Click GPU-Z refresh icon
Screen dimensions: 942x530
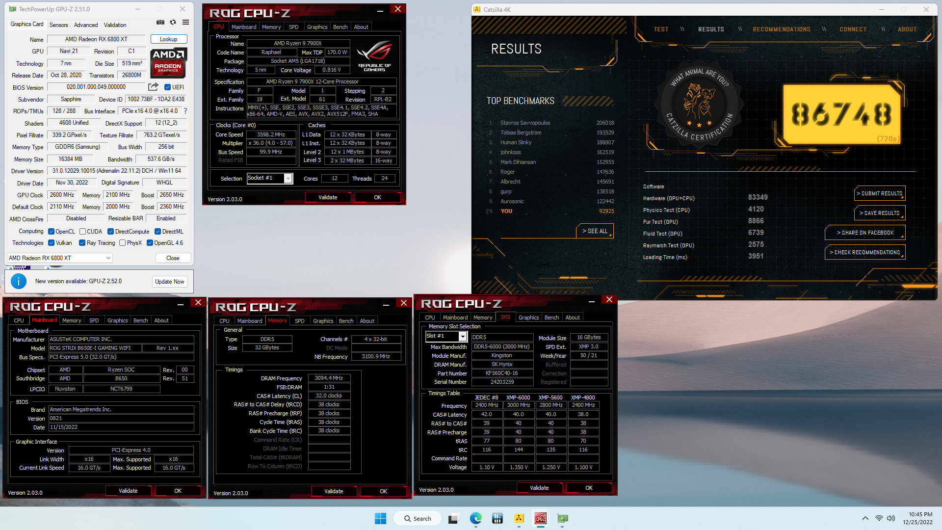[173, 22]
